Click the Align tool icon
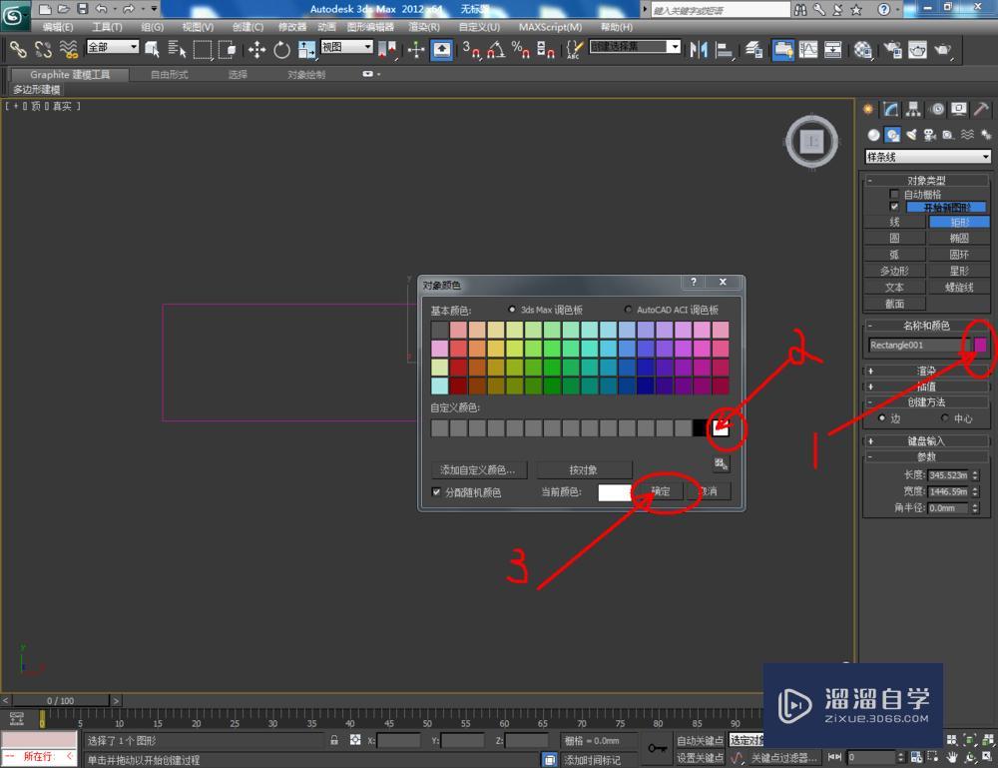Screen dimensions: 998x768 (724, 50)
